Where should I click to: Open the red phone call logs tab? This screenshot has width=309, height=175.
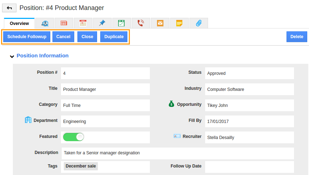(141, 24)
